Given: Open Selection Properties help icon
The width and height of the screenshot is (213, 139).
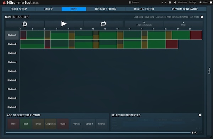Looking at the screenshot, I should [x=200, y=115].
